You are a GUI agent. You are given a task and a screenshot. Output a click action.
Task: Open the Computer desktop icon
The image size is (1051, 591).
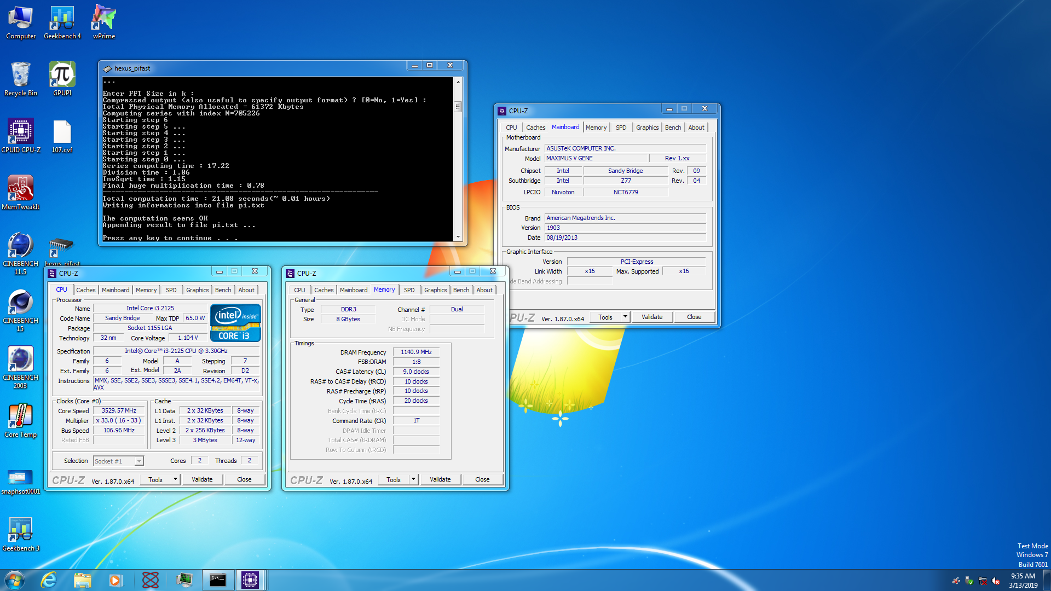point(21,22)
